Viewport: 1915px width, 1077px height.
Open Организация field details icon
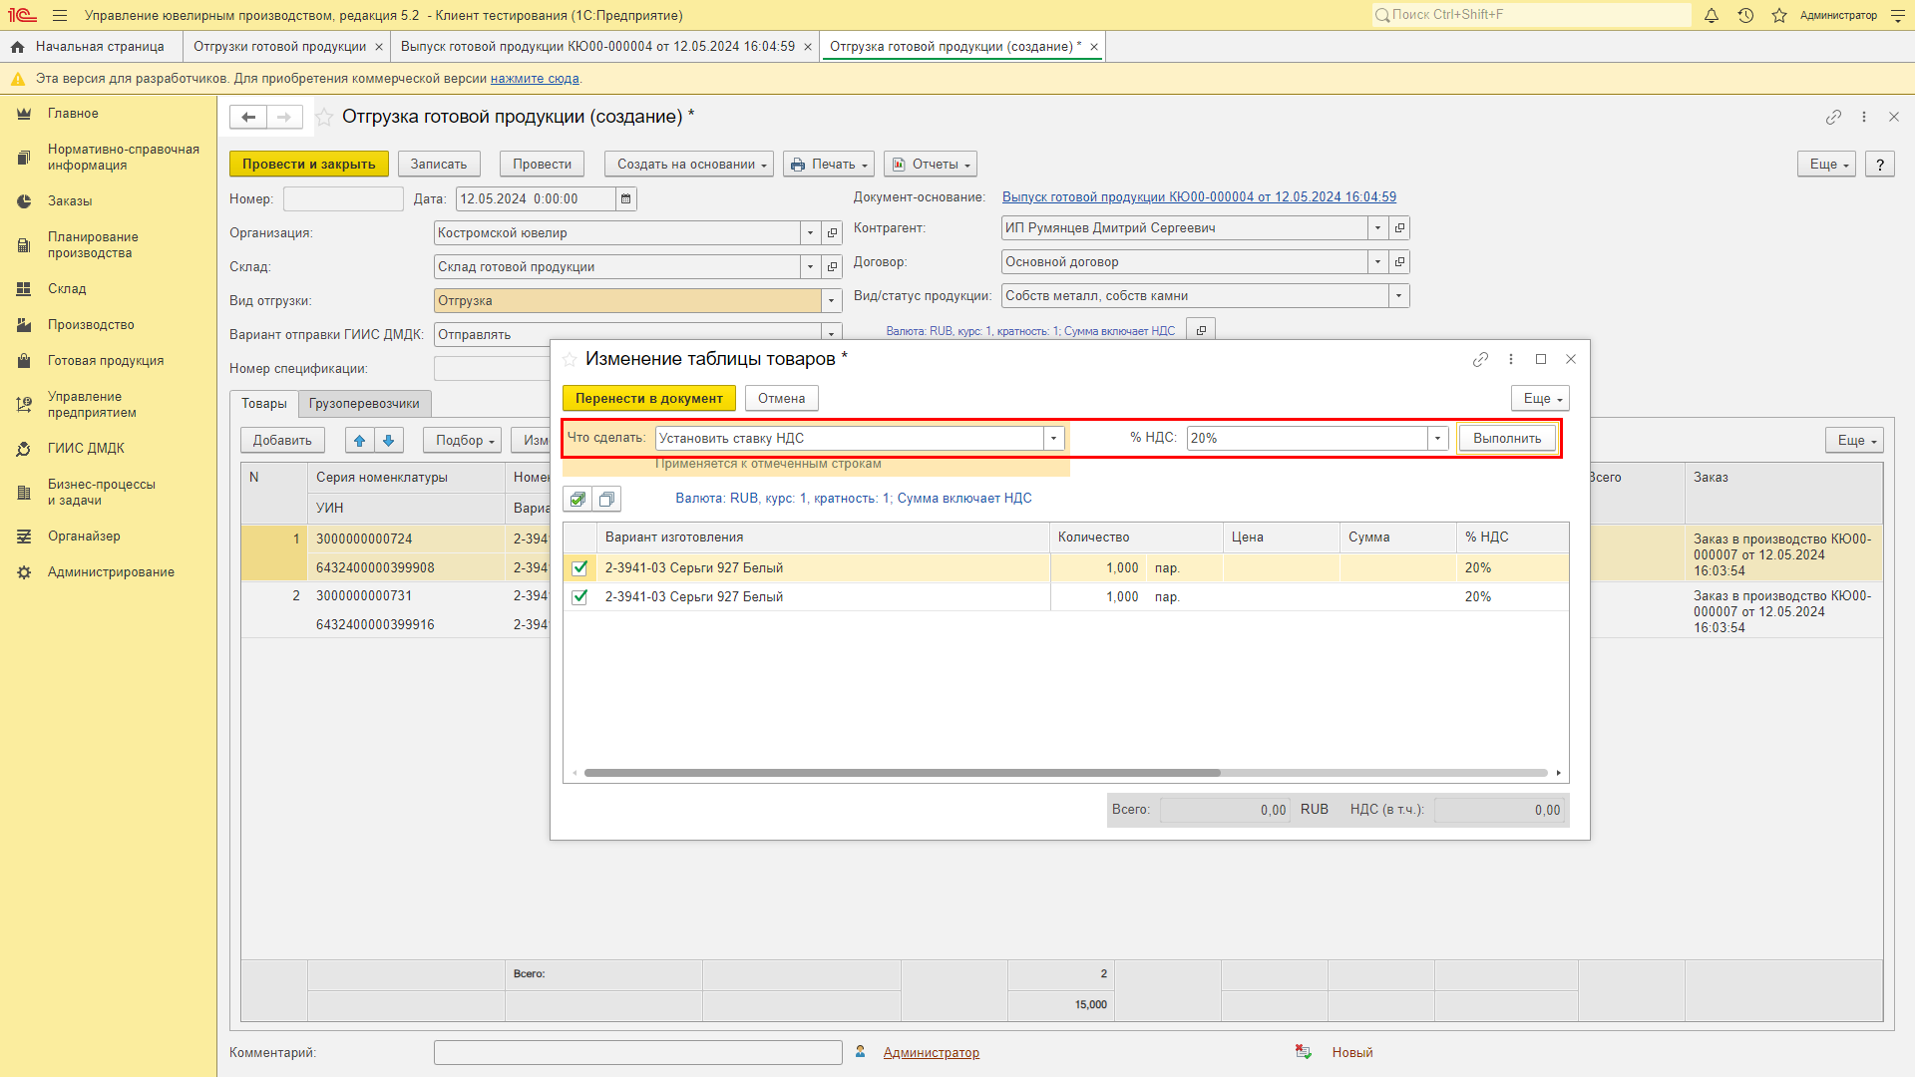[x=832, y=233]
